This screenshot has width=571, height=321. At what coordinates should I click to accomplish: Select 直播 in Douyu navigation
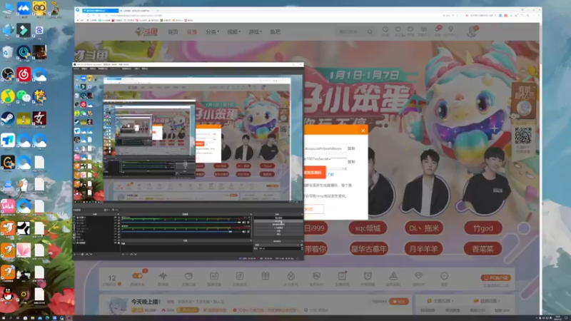coord(192,31)
